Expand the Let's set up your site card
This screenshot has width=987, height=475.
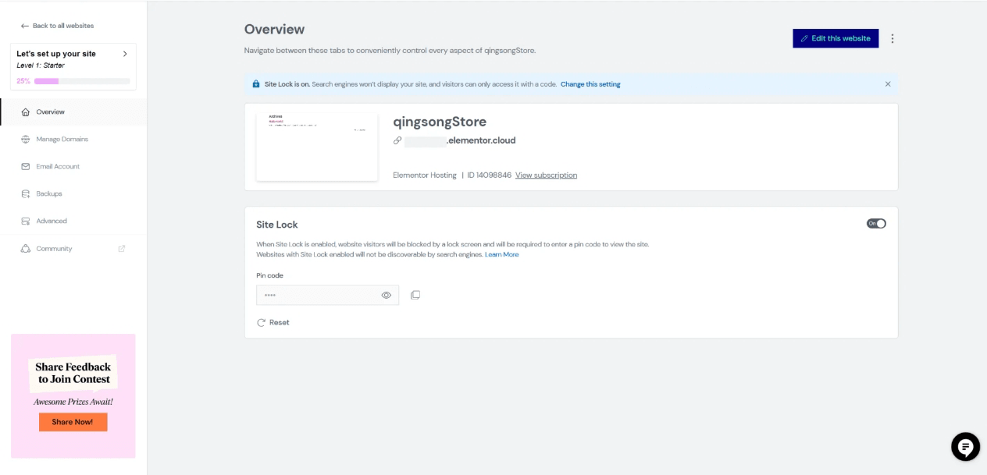point(125,54)
